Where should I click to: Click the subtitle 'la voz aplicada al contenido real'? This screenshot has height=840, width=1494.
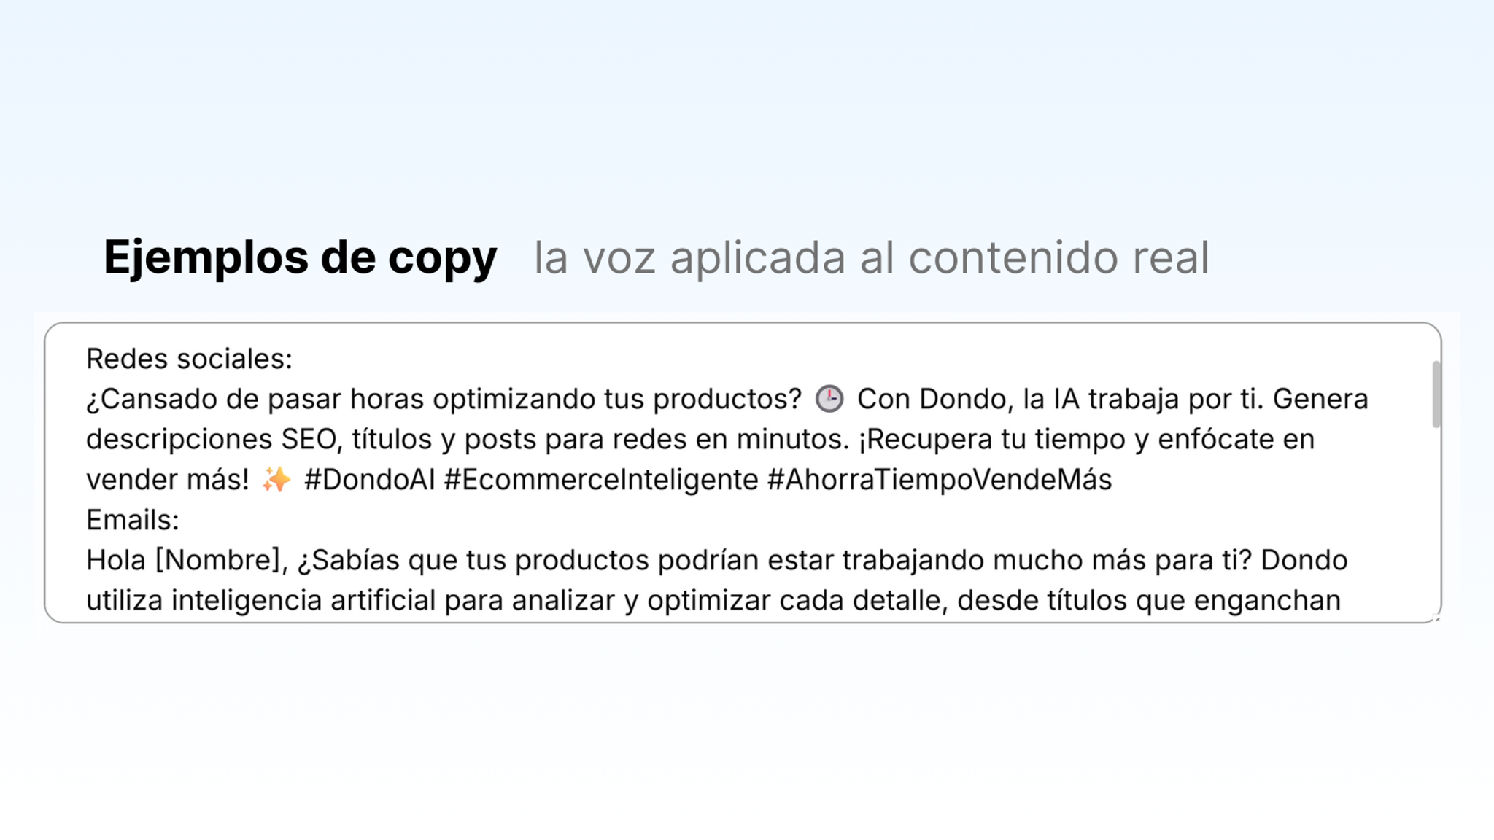(871, 257)
